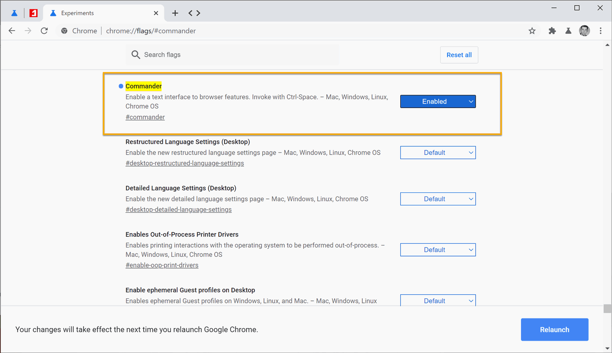Image resolution: width=612 pixels, height=353 pixels.
Task: Open a new tab with plus button
Action: [x=175, y=13]
